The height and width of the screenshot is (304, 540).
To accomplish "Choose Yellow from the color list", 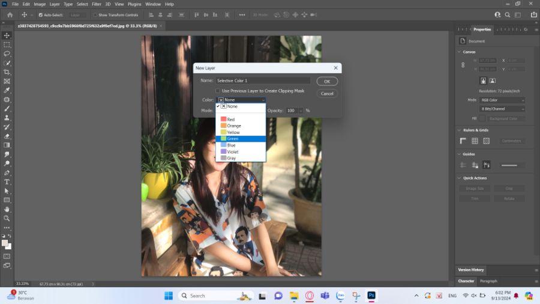I will 241,132.
